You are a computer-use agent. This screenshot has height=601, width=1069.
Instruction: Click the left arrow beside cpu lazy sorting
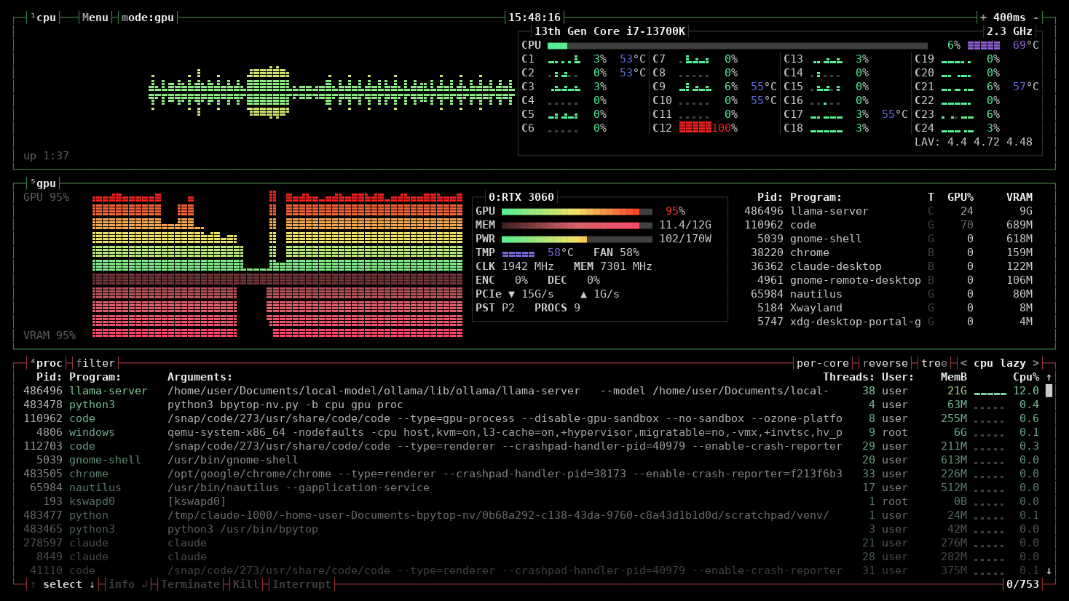(963, 363)
